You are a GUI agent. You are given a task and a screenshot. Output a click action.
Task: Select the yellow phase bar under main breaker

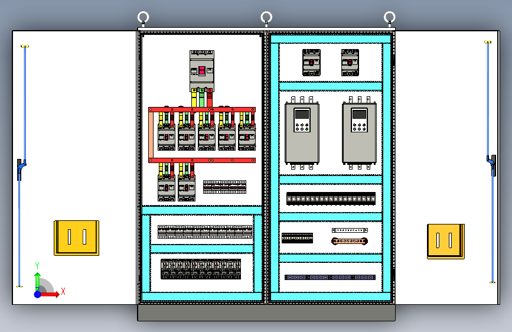click(x=194, y=97)
